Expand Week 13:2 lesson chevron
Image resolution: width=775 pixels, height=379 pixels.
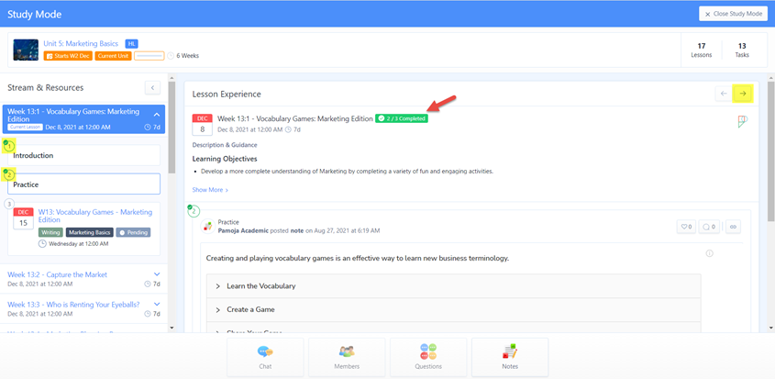[157, 274]
